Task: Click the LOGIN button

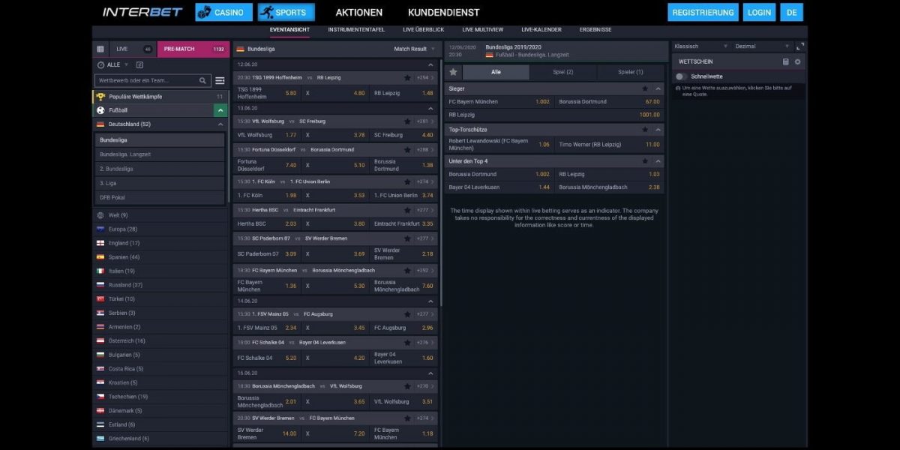Action: pyautogui.click(x=759, y=12)
